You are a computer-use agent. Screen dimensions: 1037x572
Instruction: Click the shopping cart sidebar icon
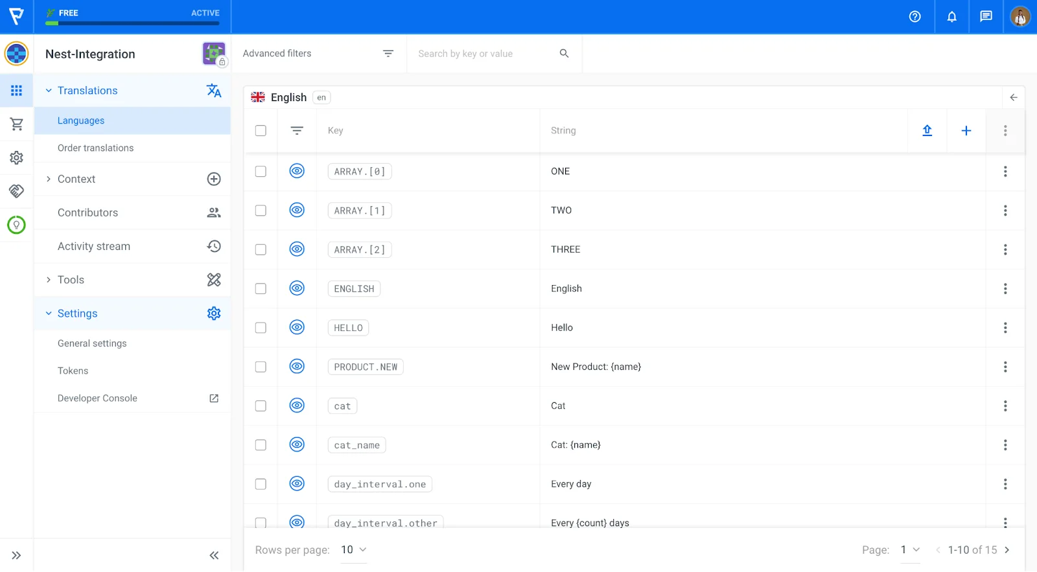pos(17,124)
